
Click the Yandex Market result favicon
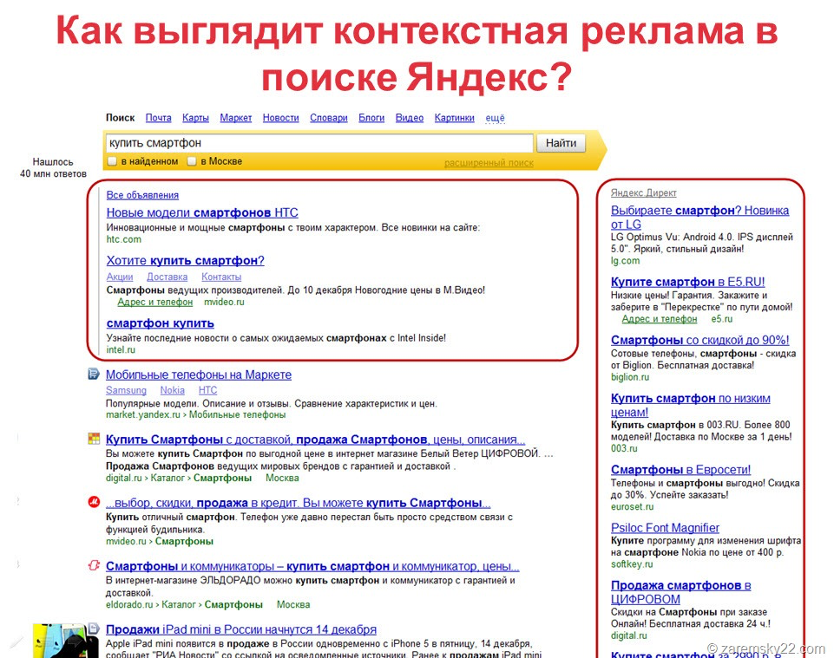click(94, 375)
